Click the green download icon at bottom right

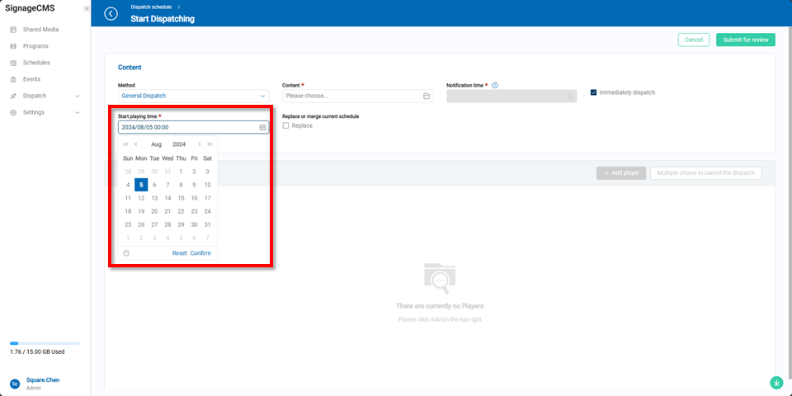click(x=775, y=383)
